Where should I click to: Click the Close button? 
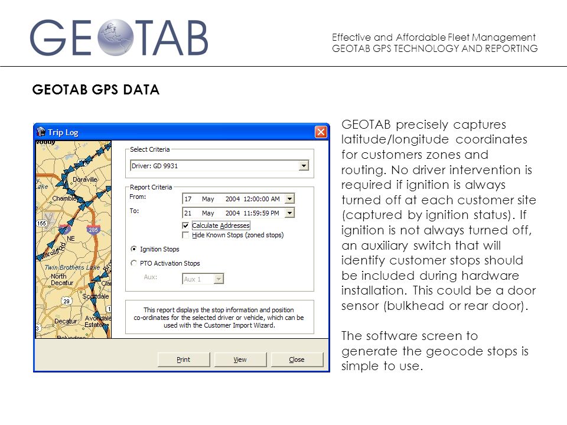pos(297,359)
